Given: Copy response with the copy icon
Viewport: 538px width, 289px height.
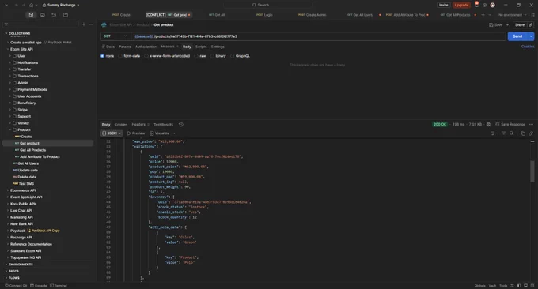Looking at the screenshot, I should pyautogui.click(x=523, y=133).
